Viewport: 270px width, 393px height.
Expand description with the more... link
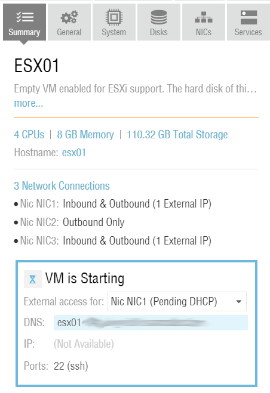tap(29, 103)
